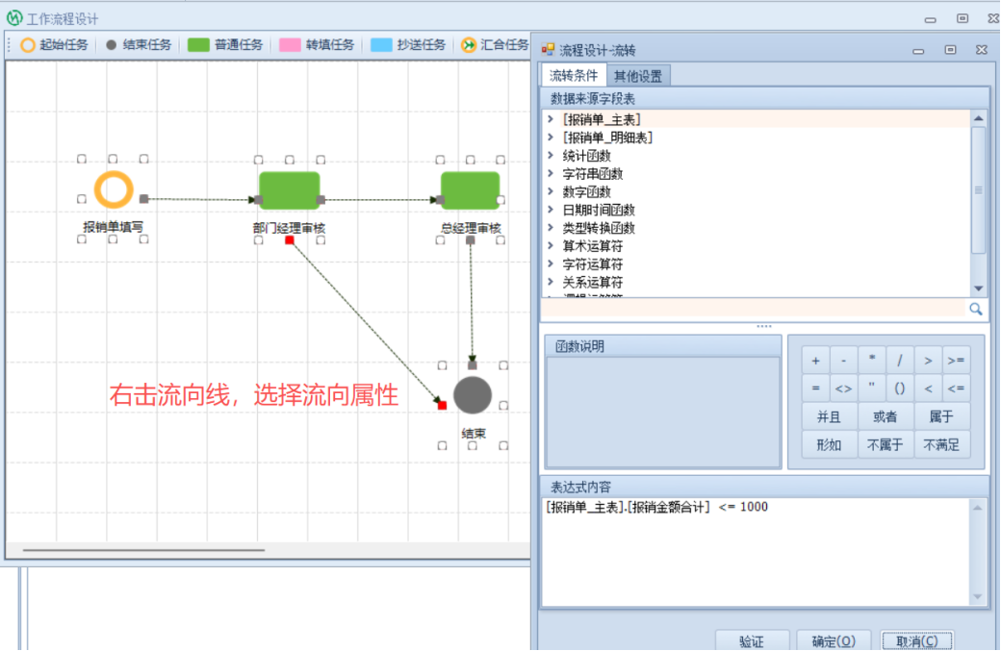
Task: Select the blue 抄送任务 tool
Action: [408, 45]
